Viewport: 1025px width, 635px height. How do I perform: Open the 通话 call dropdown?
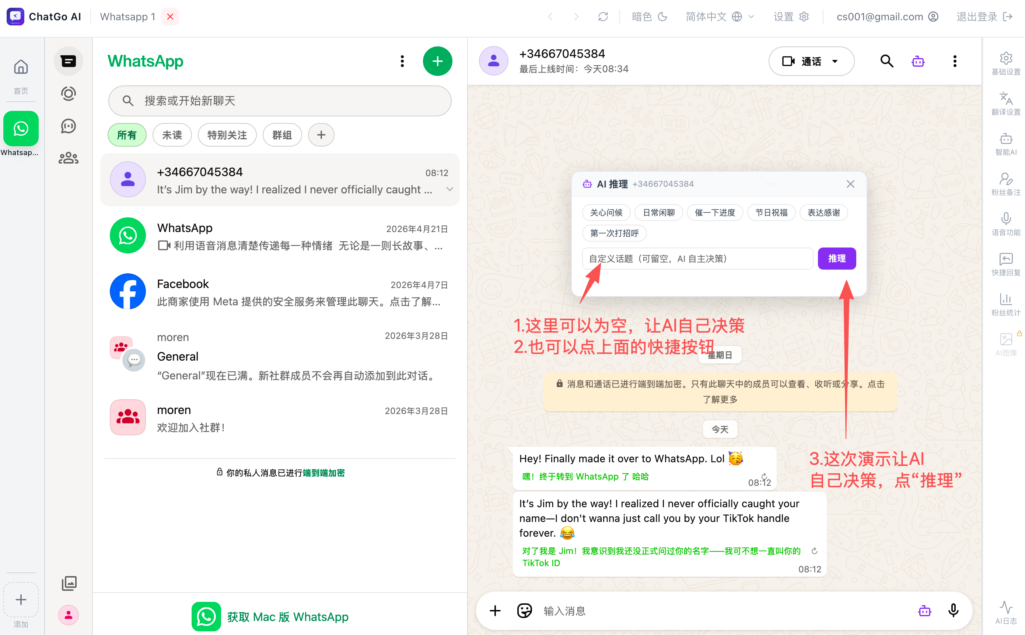coord(811,61)
